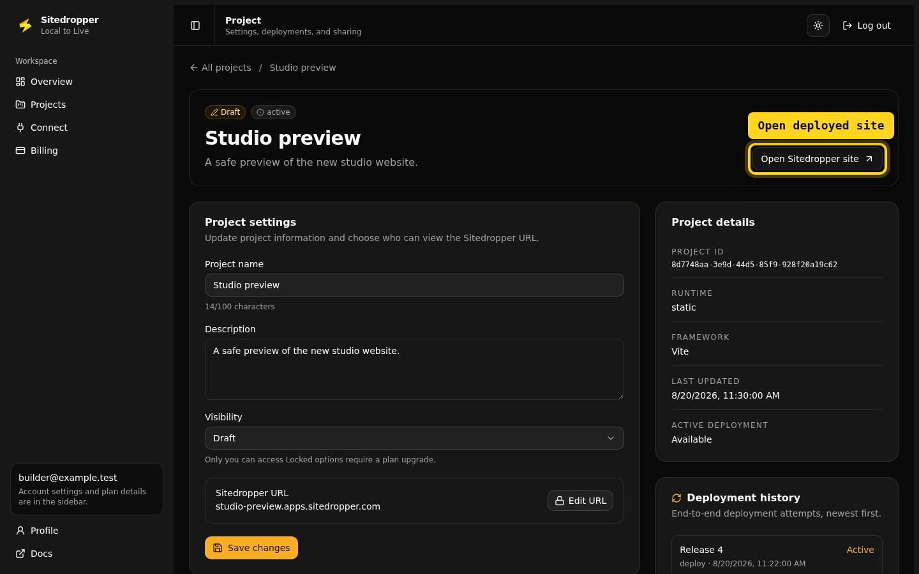Click the Sitedropper lightning bolt logo
The image size is (919, 574).
click(26, 26)
